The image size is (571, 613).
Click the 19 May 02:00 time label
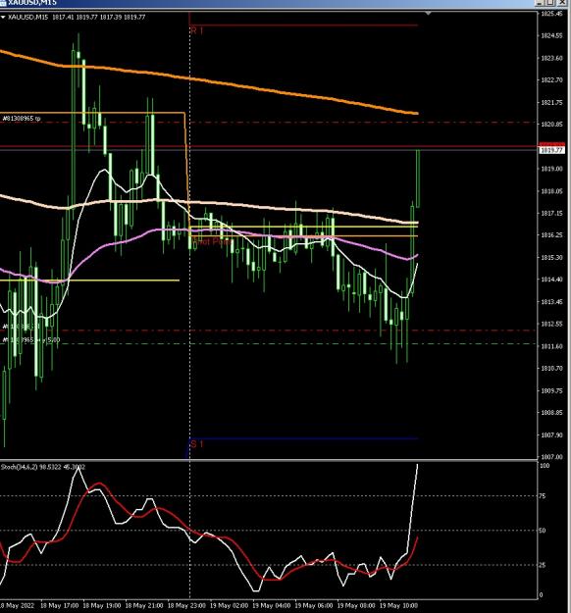coord(229,605)
